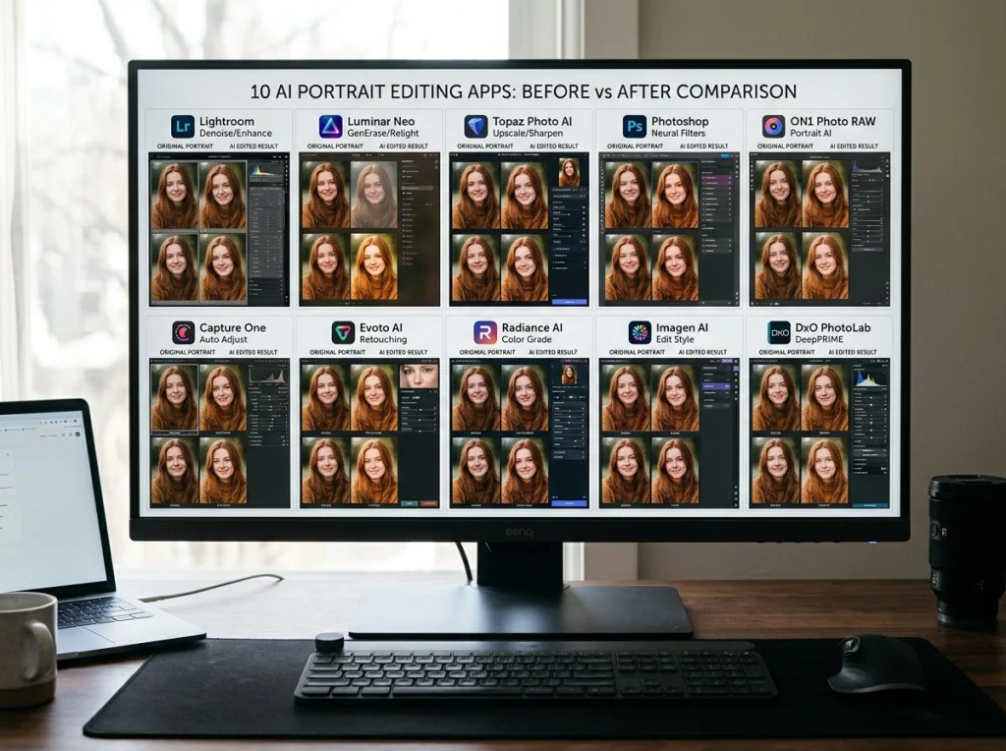Click the 'Lightroom' app name
1006x751 pixels.
[227, 121]
